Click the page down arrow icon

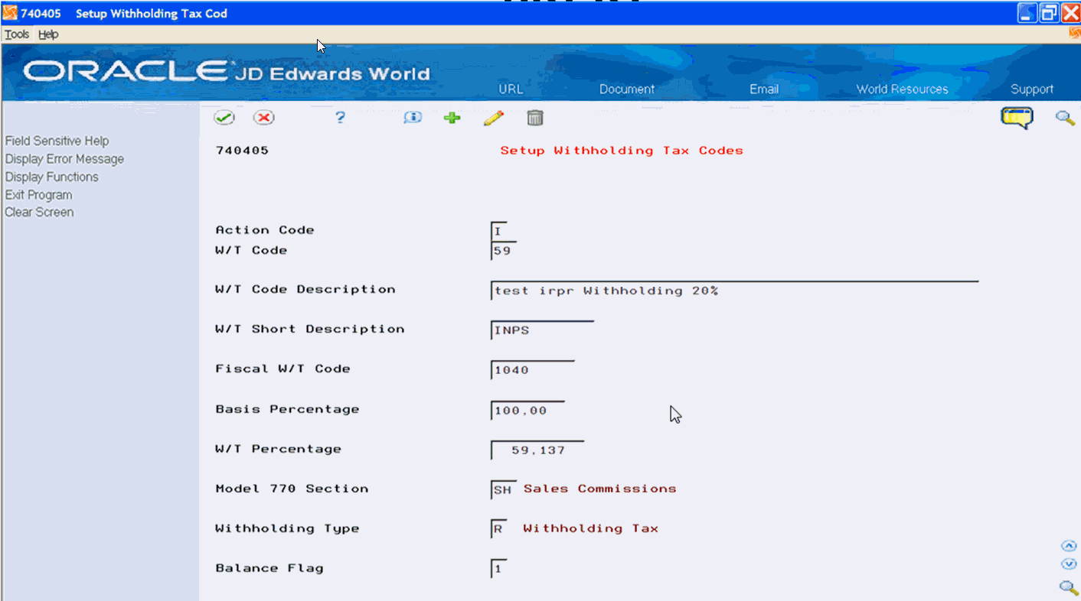1069,564
